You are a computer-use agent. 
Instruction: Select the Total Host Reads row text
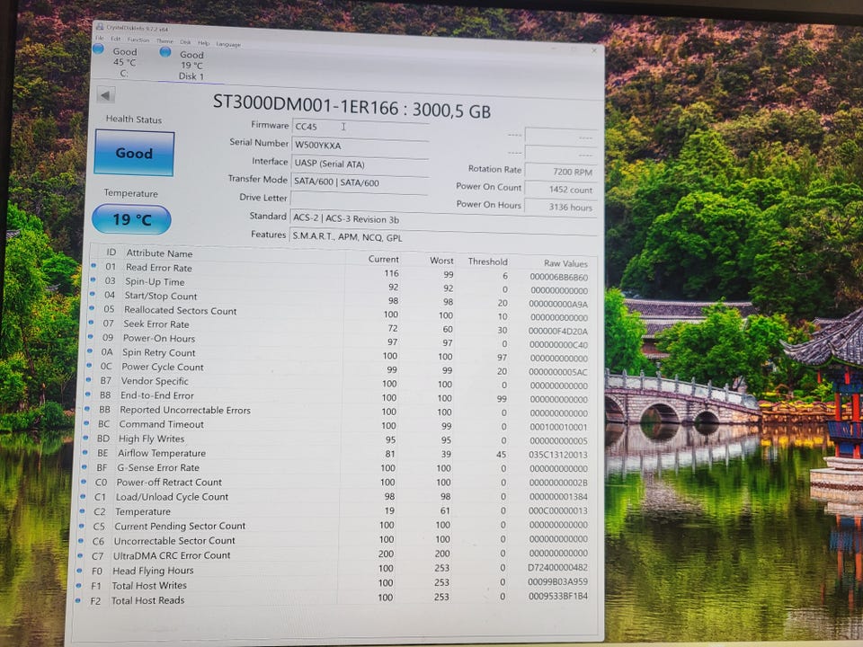[148, 600]
